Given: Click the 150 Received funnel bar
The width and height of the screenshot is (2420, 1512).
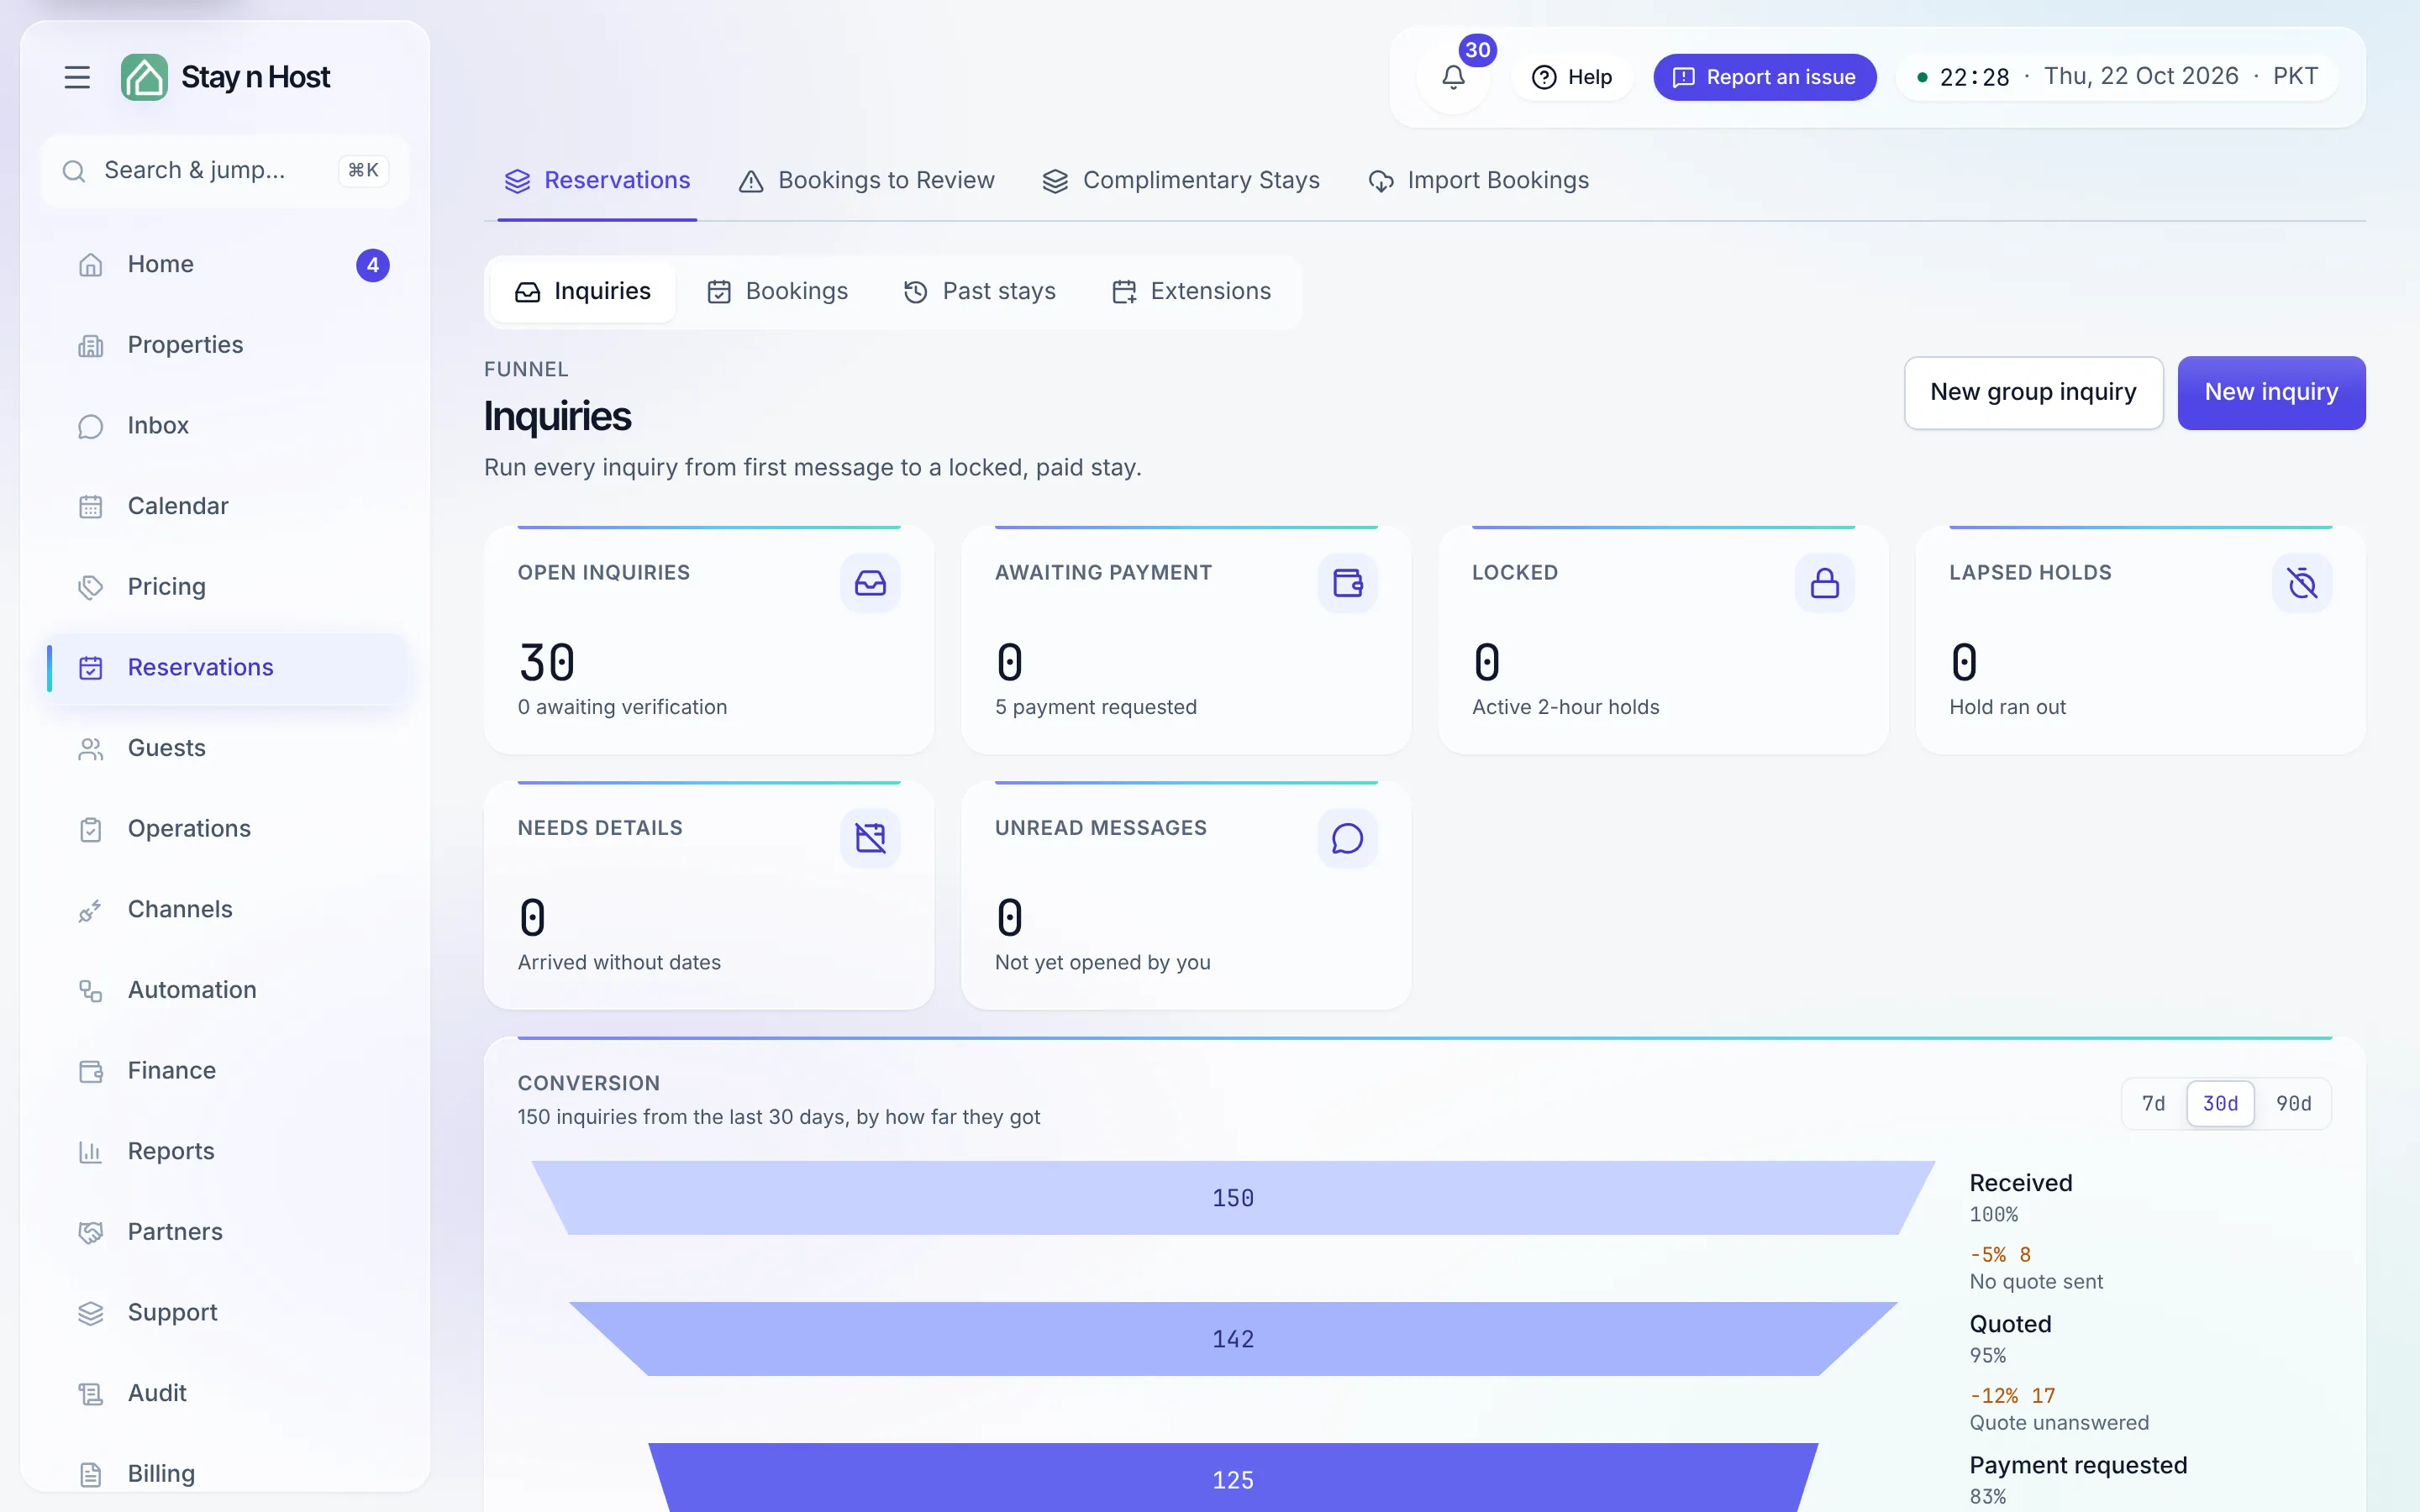Looking at the screenshot, I should click(x=1233, y=1198).
